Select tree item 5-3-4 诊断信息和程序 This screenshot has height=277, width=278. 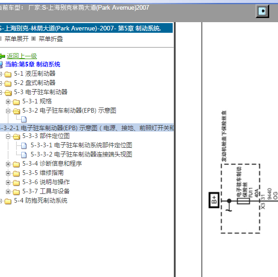point(52,163)
